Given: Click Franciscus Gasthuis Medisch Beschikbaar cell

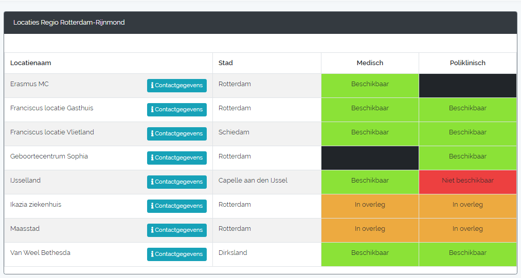Looking at the screenshot, I should point(370,110).
